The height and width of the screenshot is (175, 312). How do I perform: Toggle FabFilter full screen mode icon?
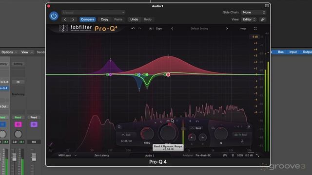click(255, 29)
